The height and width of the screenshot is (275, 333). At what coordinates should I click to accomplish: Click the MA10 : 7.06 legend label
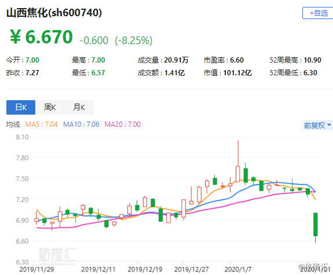(81, 124)
